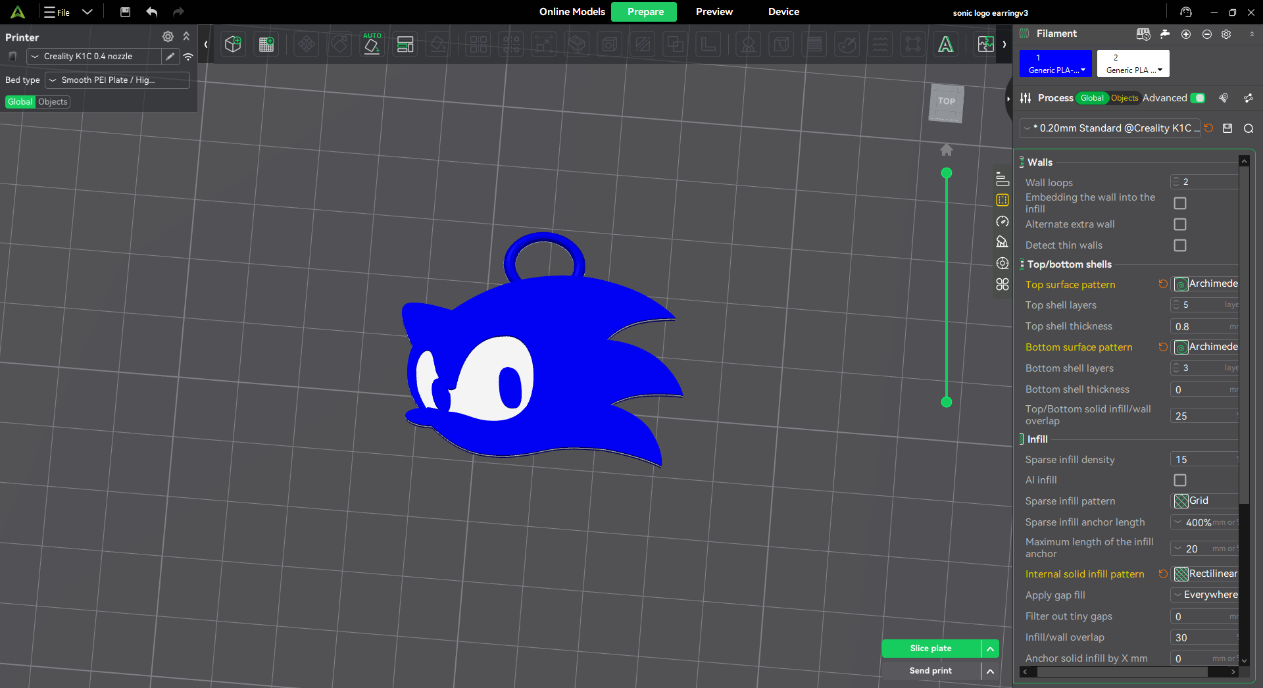Image resolution: width=1263 pixels, height=688 pixels.
Task: Select Global in Printer panel toggle
Action: (x=20, y=102)
